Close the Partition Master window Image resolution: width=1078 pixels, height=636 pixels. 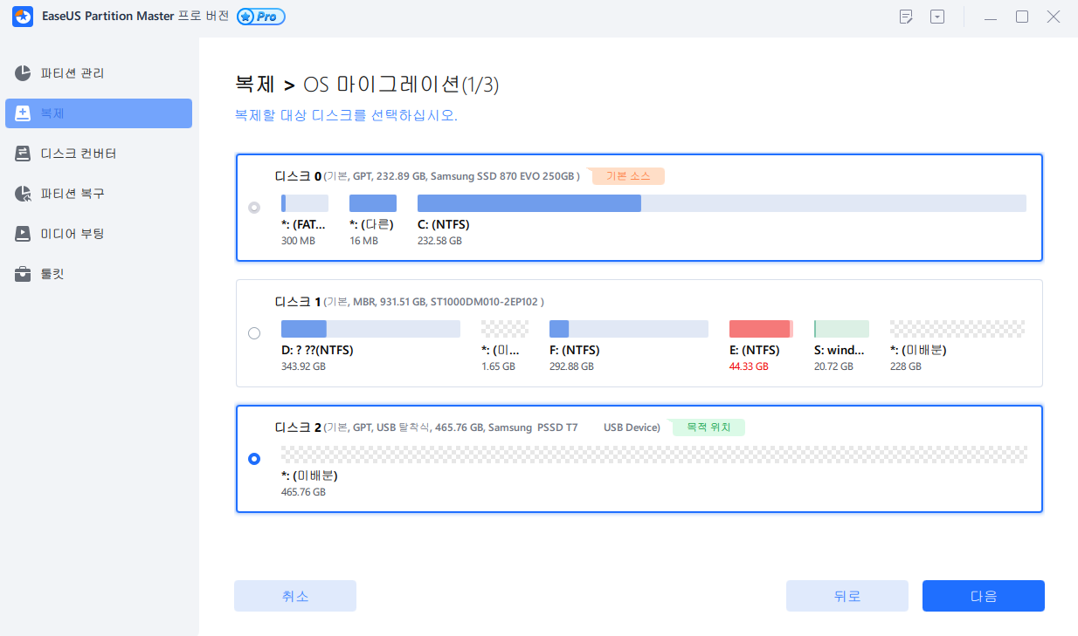point(1054,17)
